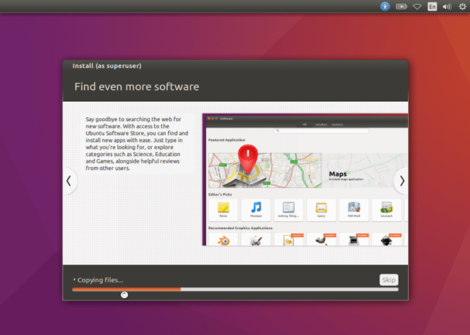Select the Notes app tile
Screen dimensions: 470x335
[x=224, y=210]
